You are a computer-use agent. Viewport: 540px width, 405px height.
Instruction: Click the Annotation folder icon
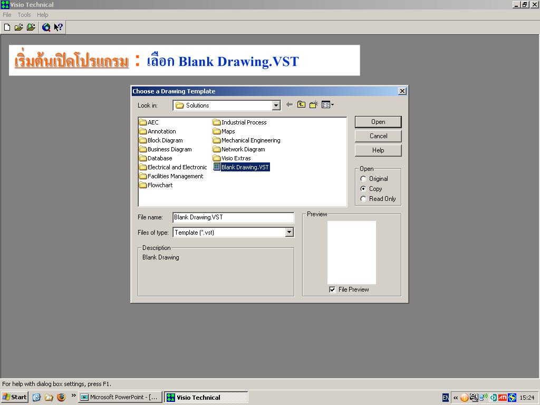(x=143, y=131)
